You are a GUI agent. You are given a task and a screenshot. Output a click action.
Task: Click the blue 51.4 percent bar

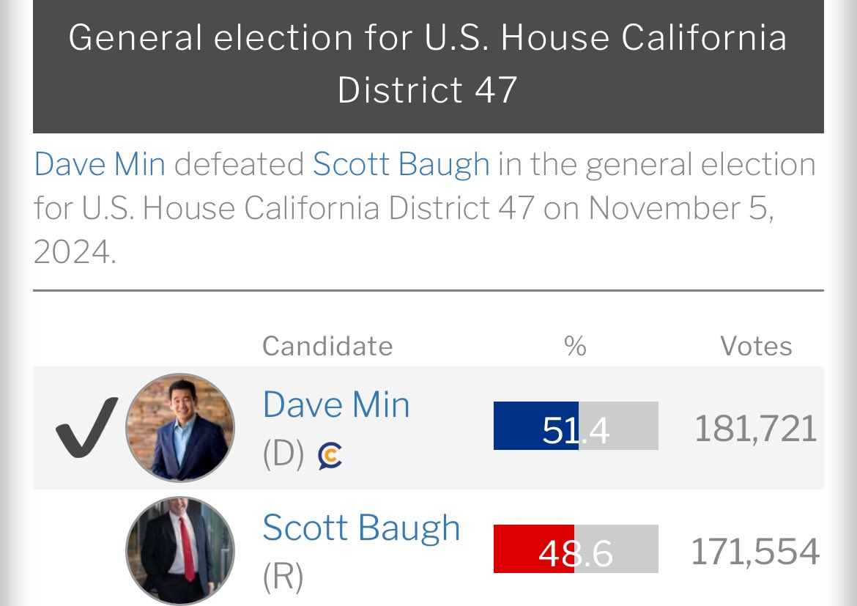[x=576, y=426]
